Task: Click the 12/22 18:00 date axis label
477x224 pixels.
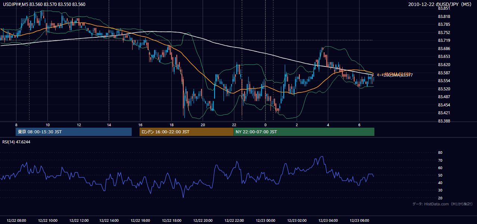Action: coord(172,221)
